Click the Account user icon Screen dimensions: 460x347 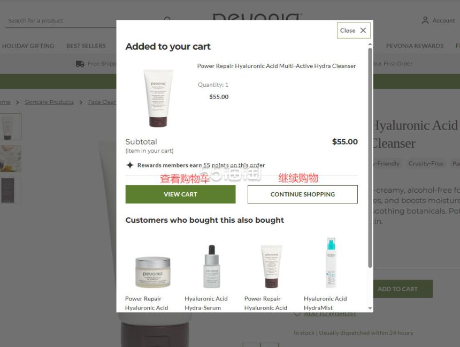click(425, 20)
